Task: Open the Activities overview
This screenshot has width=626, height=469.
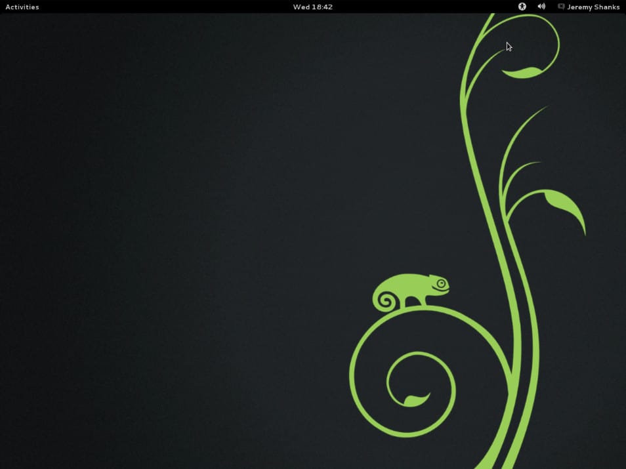Action: click(22, 7)
